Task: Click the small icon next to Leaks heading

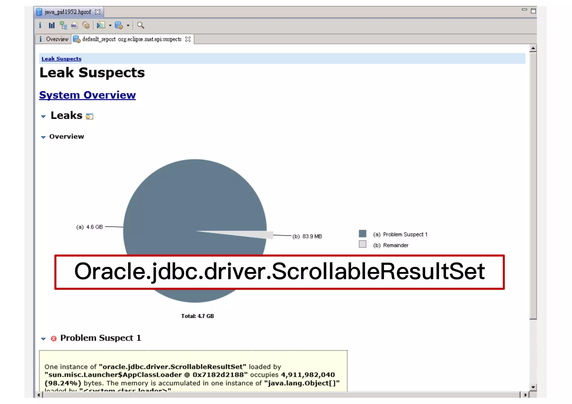Action: pos(89,116)
